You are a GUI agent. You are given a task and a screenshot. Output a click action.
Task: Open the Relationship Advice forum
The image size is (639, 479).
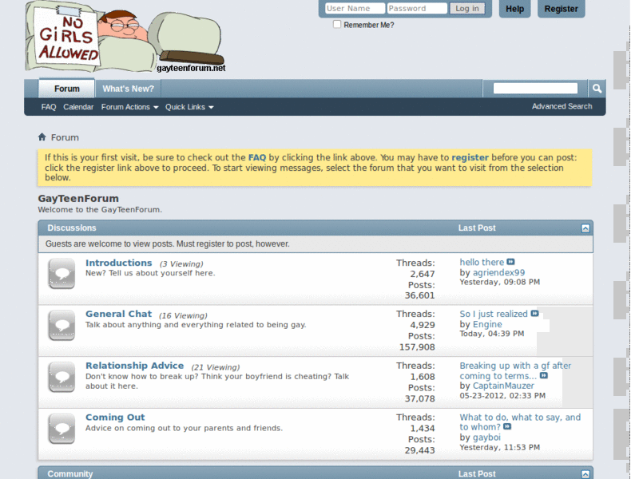(x=134, y=366)
